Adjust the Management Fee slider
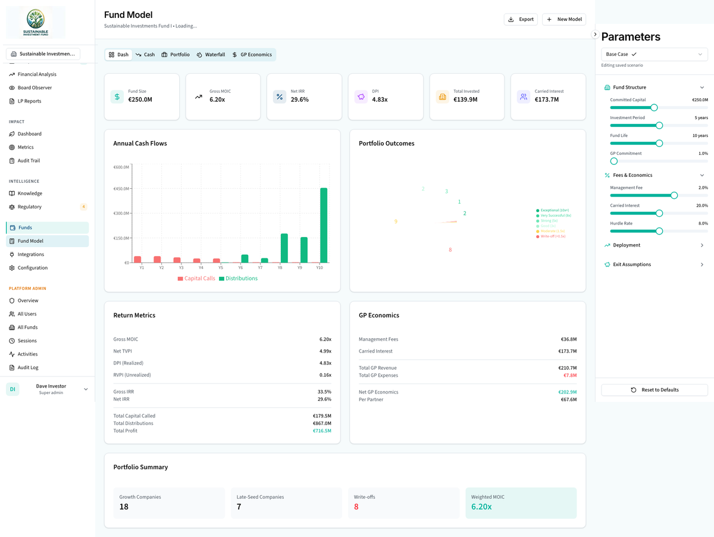 [x=673, y=195]
